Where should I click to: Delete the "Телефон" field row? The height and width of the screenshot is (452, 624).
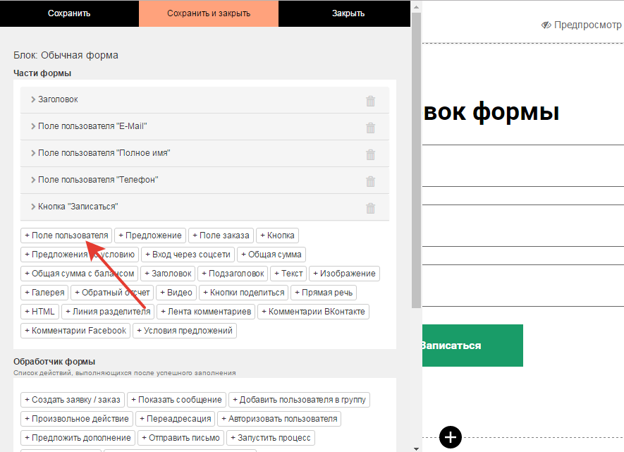point(370,181)
